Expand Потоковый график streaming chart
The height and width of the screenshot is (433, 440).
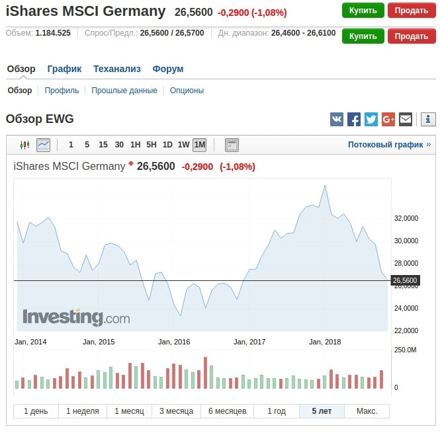coord(389,145)
